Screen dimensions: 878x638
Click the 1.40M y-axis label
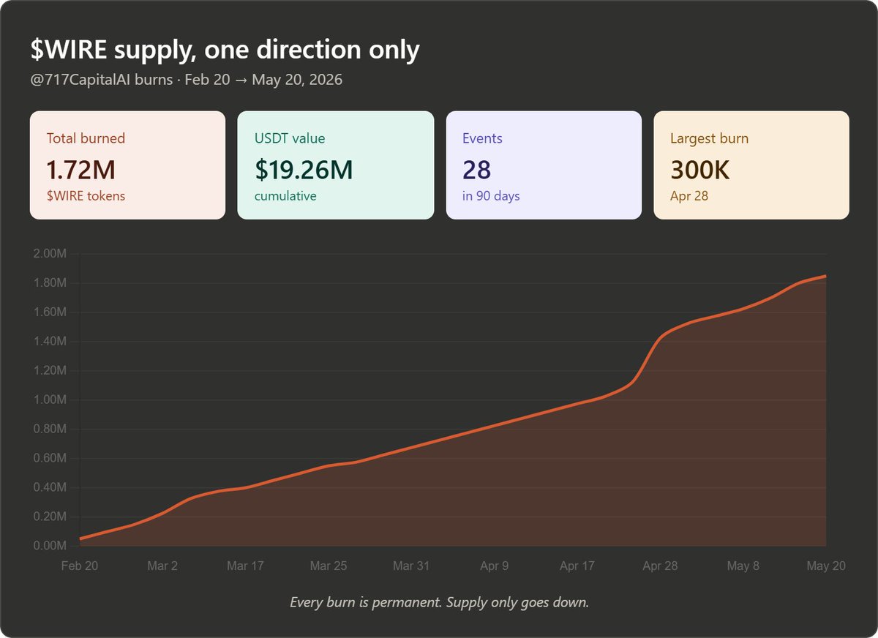[50, 342]
